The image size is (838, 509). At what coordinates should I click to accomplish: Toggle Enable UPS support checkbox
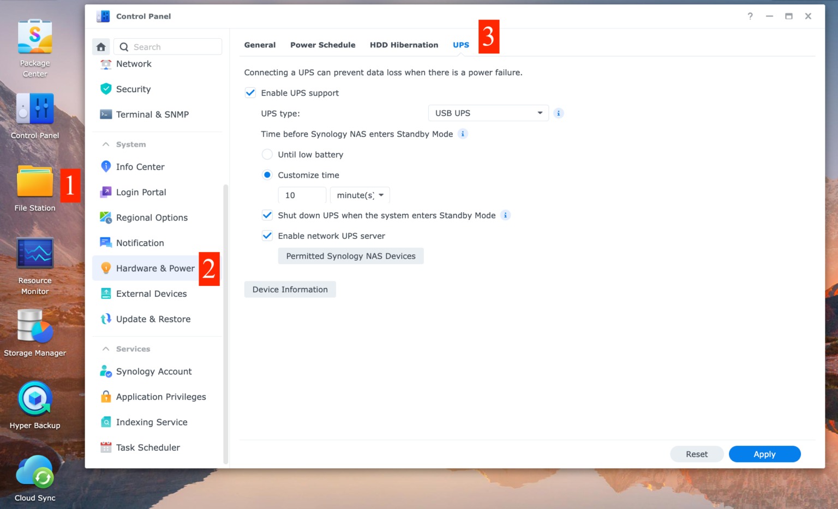[x=250, y=93]
